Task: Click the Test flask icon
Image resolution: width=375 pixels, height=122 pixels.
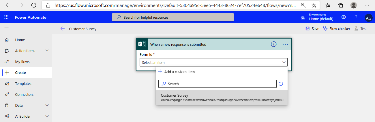Action: (x=356, y=29)
